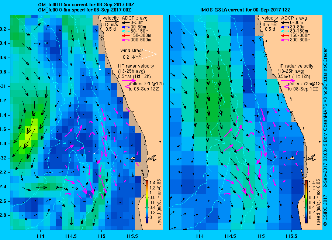
Task: Click longitude label 114.5 under left panel
Action: click(71, 236)
